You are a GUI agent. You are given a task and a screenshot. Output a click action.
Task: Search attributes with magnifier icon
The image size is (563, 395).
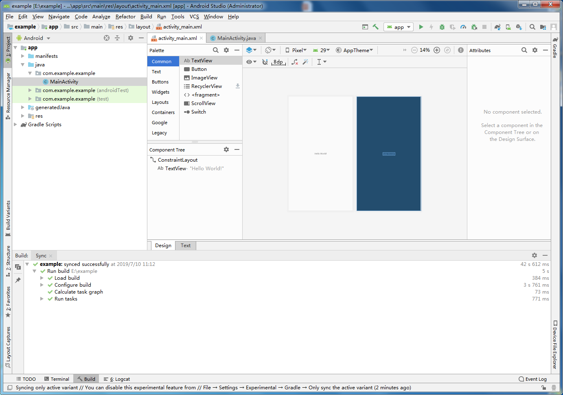coord(524,50)
